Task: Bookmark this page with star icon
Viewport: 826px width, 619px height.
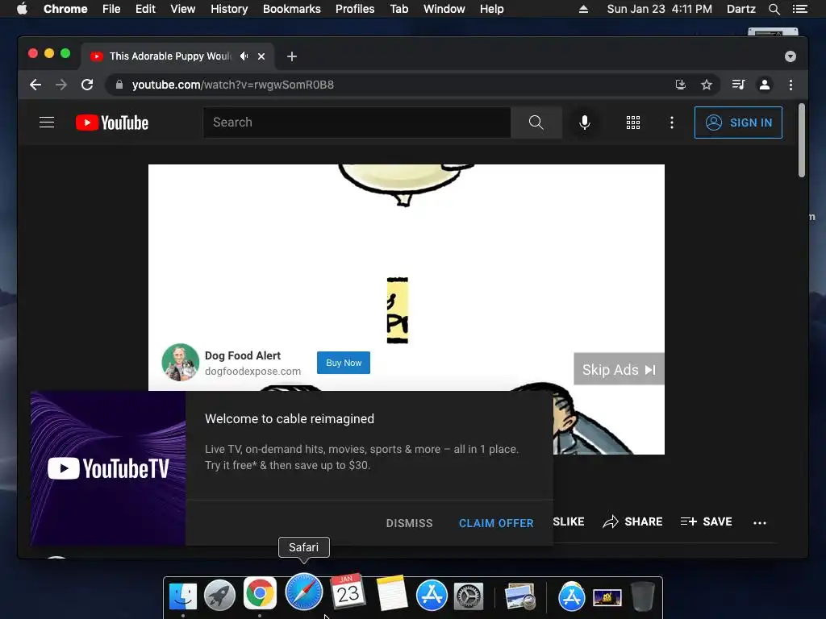Action: [707, 85]
